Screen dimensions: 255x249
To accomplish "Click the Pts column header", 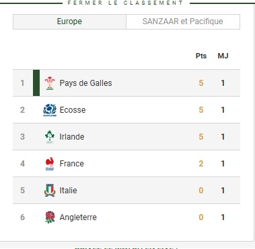I will [x=201, y=56].
